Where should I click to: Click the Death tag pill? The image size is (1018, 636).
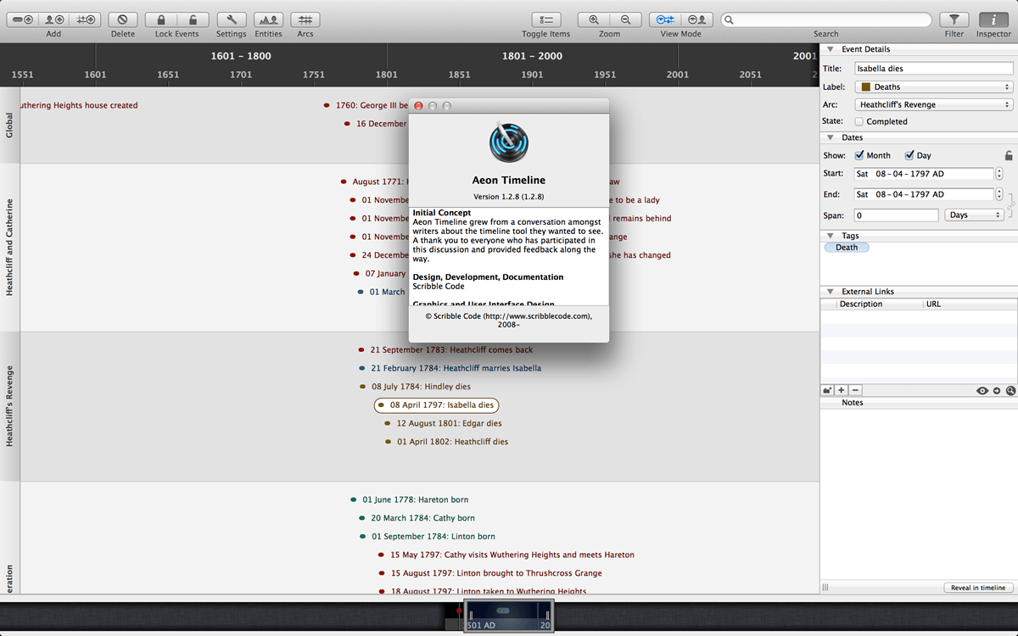pyautogui.click(x=847, y=248)
